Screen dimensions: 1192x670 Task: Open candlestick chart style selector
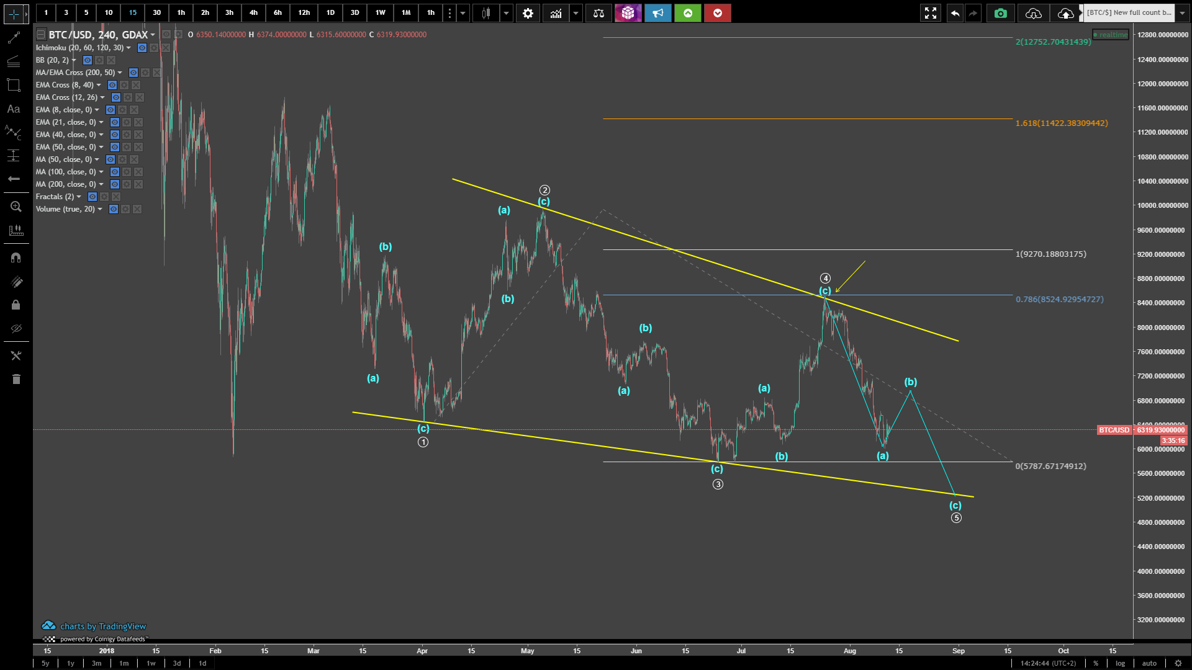click(486, 13)
